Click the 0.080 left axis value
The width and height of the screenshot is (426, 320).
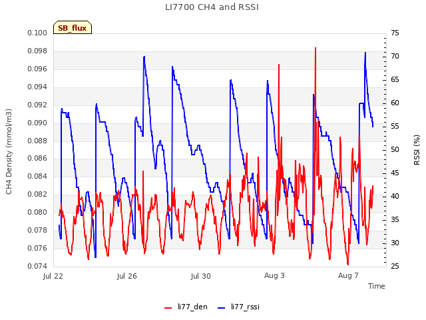point(37,212)
